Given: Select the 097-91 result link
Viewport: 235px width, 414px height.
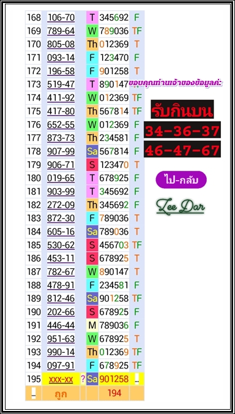Looking at the screenshot, I should pos(61,366).
